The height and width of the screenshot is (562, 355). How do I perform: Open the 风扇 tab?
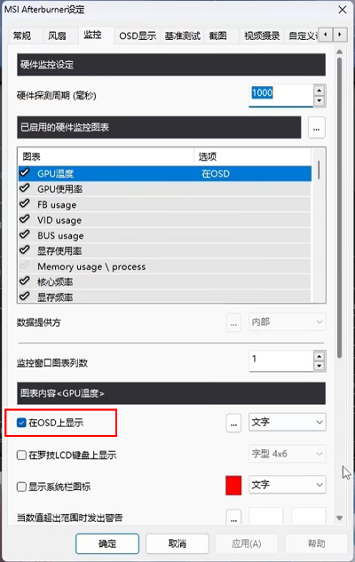tap(57, 36)
